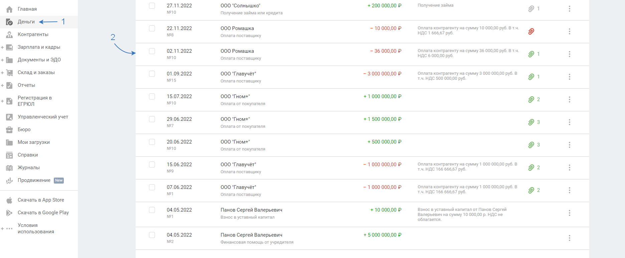This screenshot has height=258, width=625.
Task: Open attachments for 27.11.2022 Солнышко payment
Action: [x=531, y=9]
